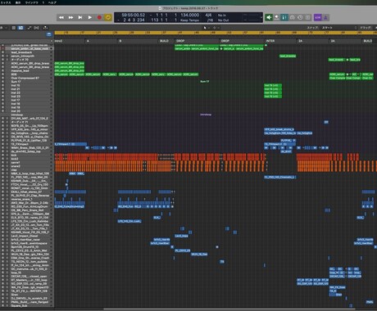Toggle input monitoring on snare2 track
Screen dimensions: 377x311
click(x=7, y=166)
